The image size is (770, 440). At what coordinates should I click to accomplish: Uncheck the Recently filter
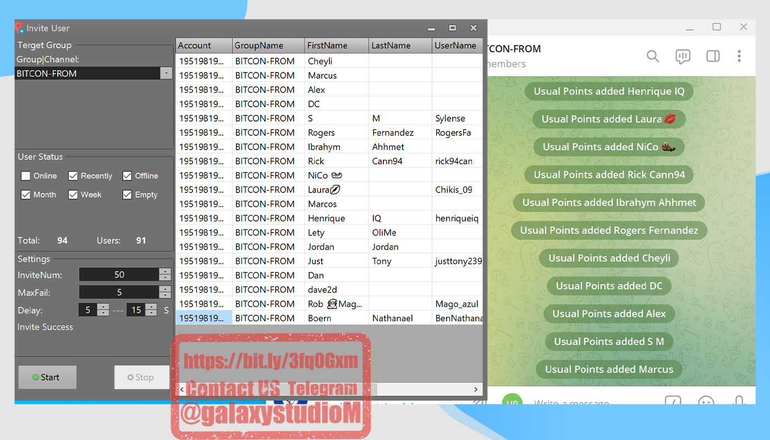click(73, 176)
